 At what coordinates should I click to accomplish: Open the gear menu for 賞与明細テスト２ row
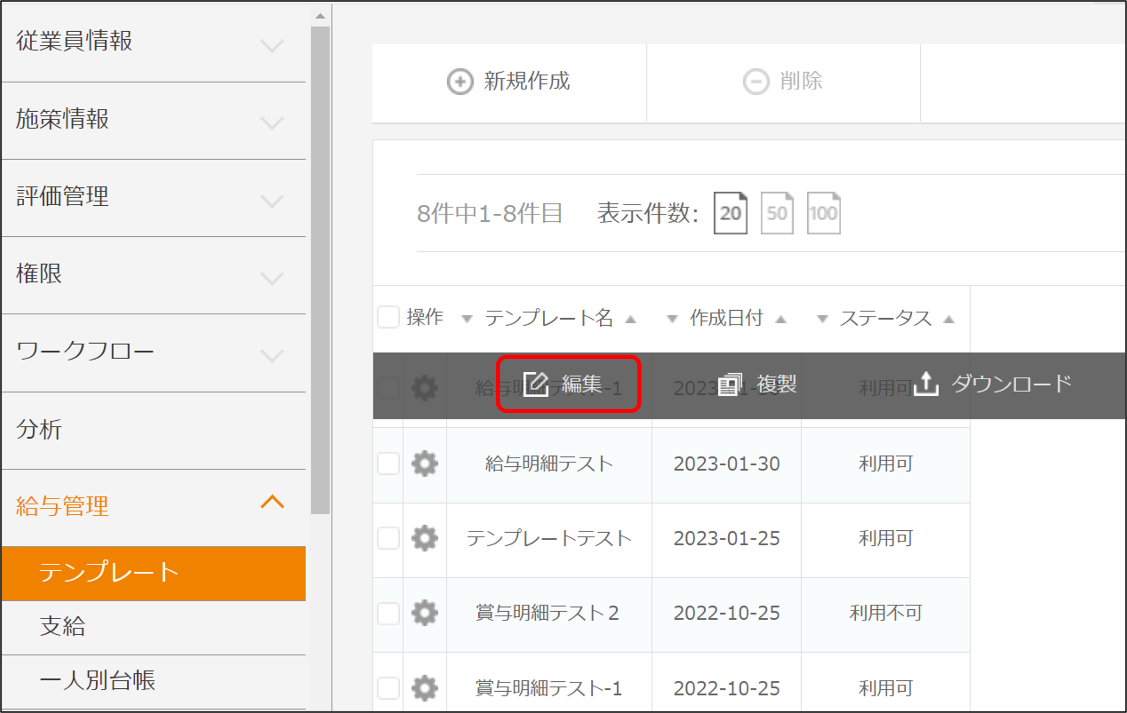tap(424, 613)
